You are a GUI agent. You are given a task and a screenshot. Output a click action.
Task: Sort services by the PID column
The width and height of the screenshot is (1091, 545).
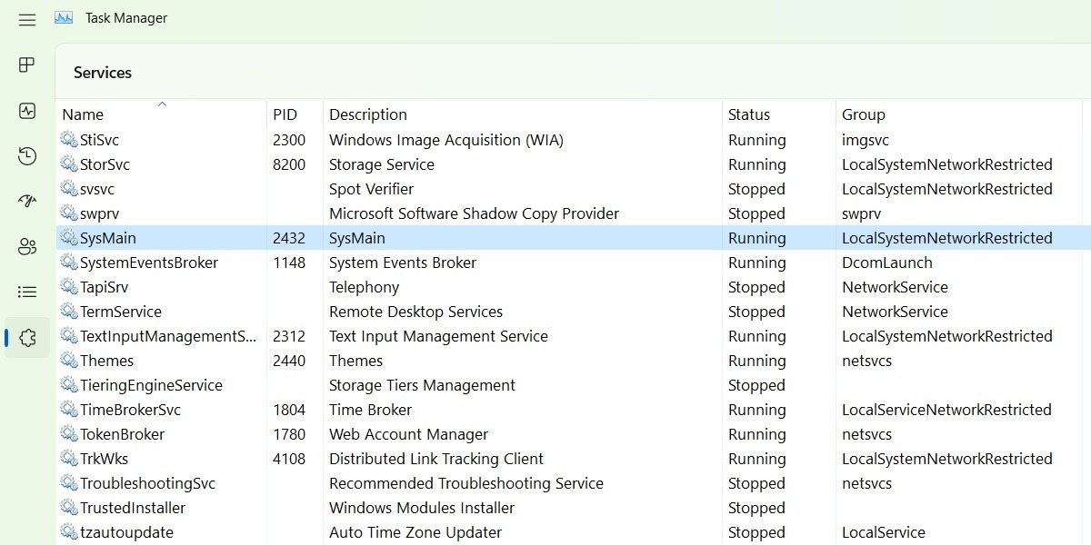click(x=284, y=114)
